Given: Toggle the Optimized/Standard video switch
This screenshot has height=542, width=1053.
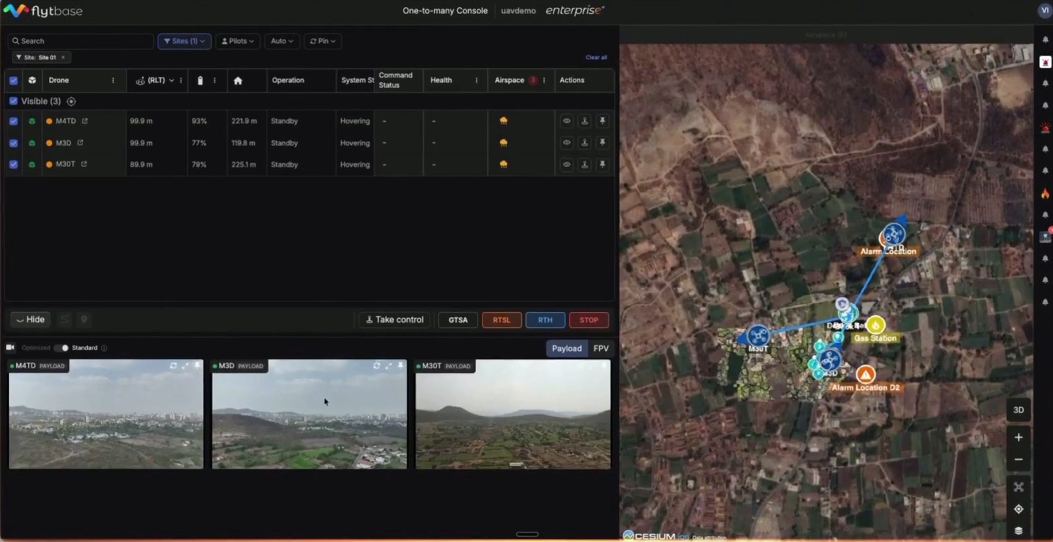Looking at the screenshot, I should point(61,348).
